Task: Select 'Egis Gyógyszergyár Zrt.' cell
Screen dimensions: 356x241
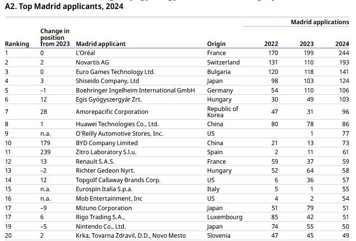Action: pyautogui.click(x=108, y=100)
